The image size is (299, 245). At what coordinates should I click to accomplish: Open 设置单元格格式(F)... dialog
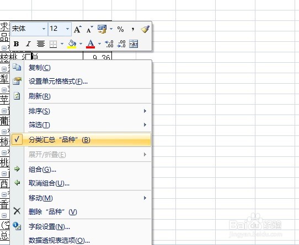(81, 81)
